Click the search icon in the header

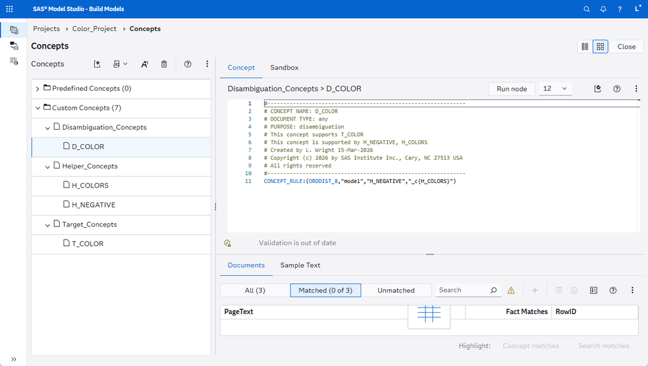586,9
